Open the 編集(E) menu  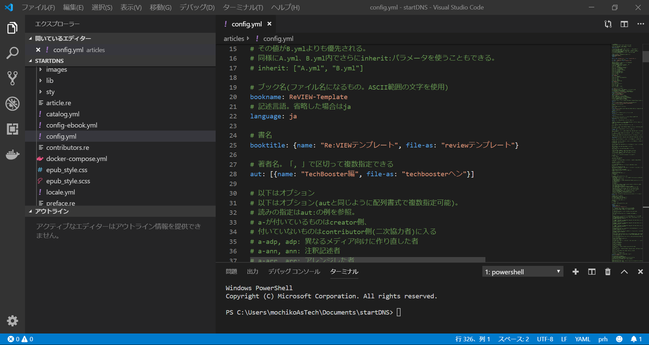pyautogui.click(x=73, y=8)
